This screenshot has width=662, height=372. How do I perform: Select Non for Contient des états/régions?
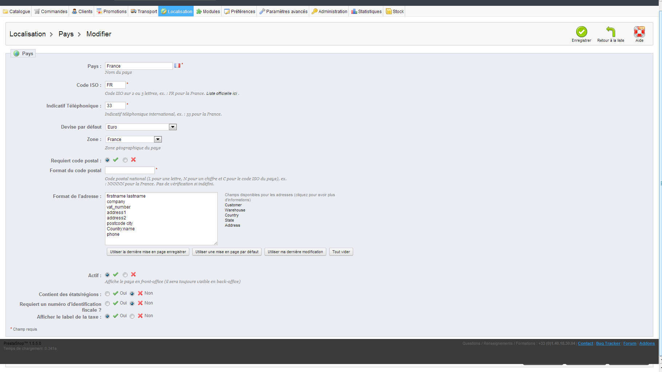(132, 294)
